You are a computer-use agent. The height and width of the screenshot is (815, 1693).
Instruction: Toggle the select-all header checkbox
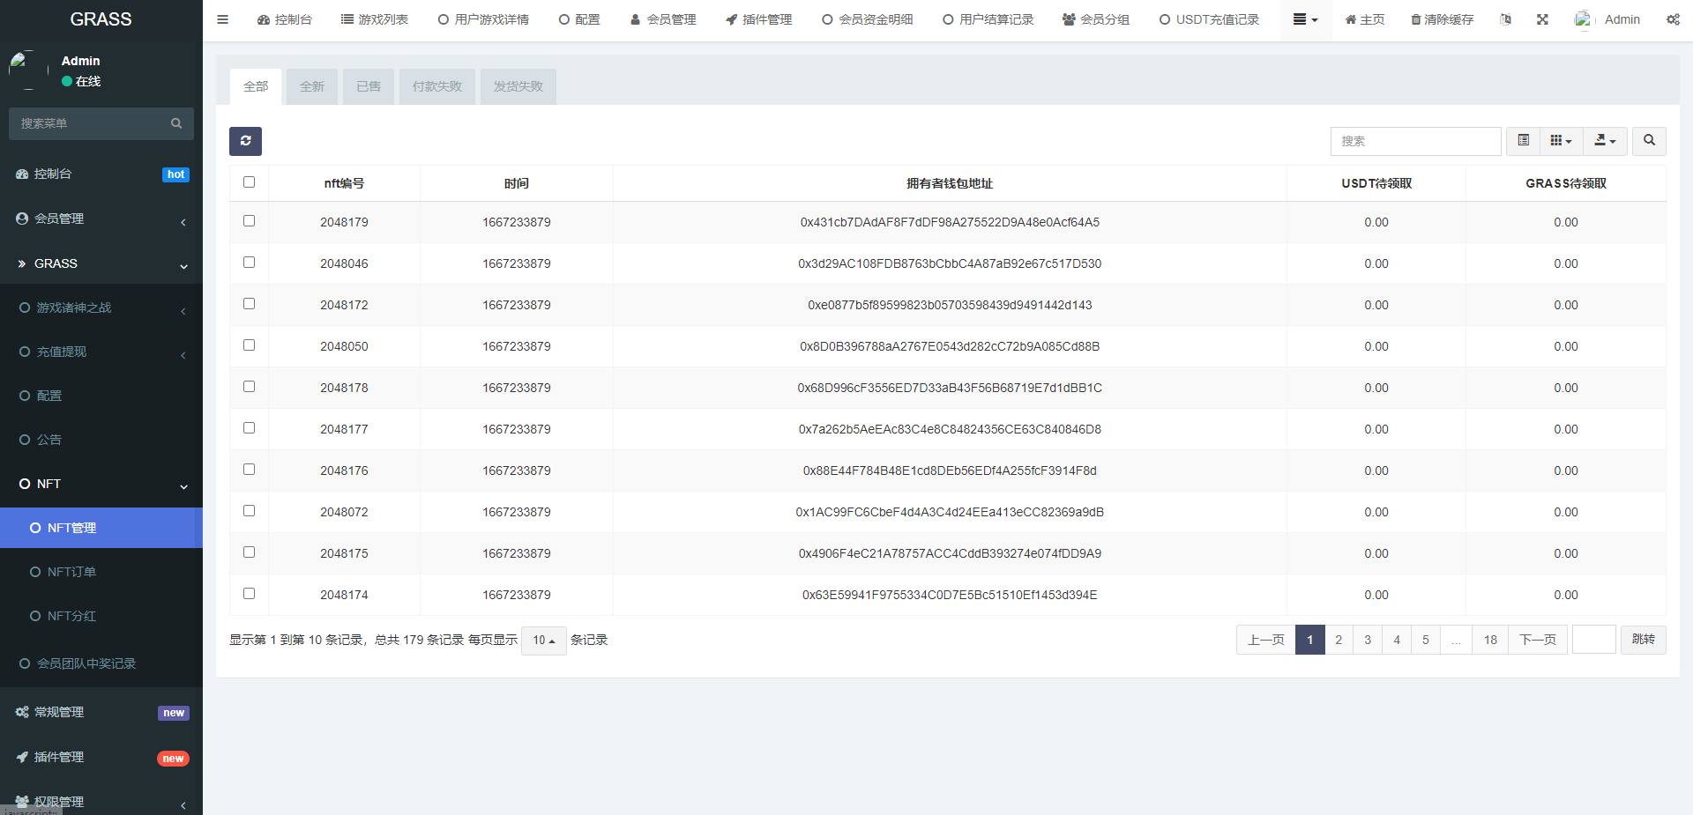[x=249, y=182]
